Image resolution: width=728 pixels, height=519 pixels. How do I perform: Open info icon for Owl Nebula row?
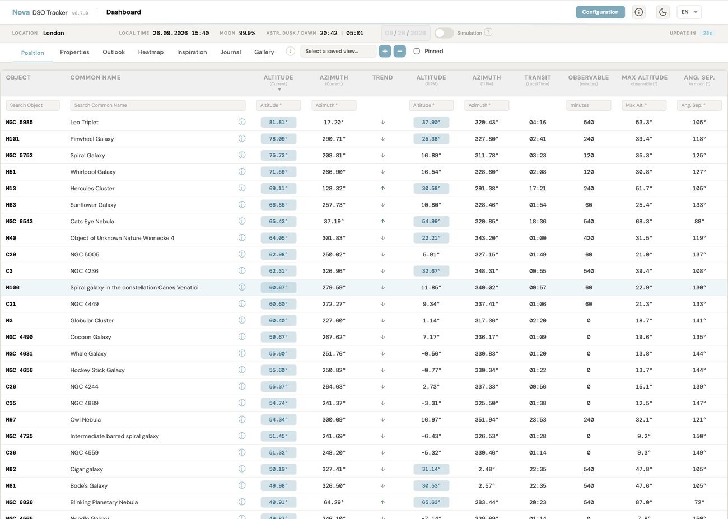pyautogui.click(x=242, y=419)
